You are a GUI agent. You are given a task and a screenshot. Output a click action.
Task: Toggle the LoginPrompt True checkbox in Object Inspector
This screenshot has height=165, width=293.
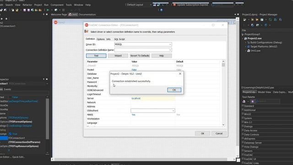(x=10, y=134)
